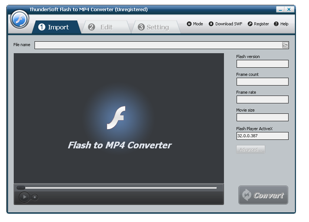309x222 pixels.
Task: Click the lightning icon on the Convert button
Action: tap(247, 195)
